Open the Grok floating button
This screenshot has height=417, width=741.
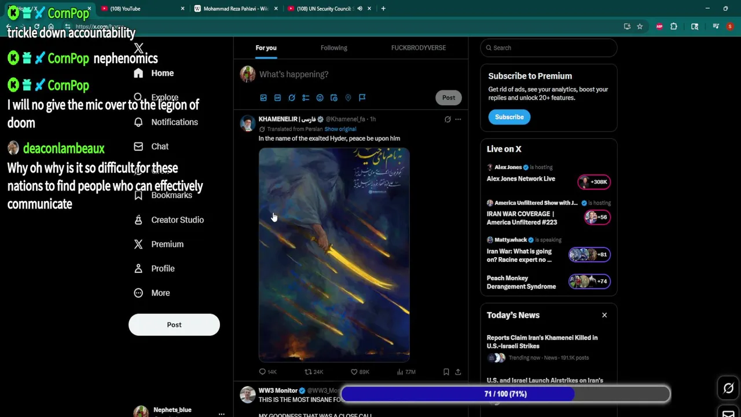728,389
